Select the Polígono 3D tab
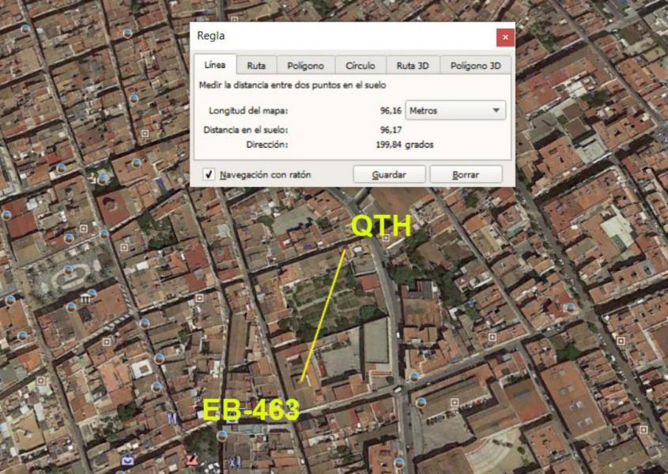Screen dimensions: 668x474 [475, 66]
